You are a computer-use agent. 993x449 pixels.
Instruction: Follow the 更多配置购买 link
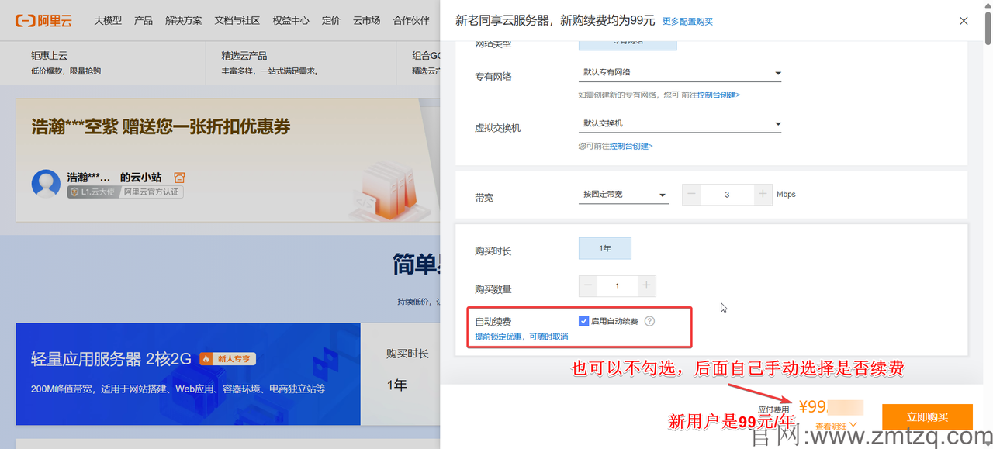pyautogui.click(x=687, y=22)
